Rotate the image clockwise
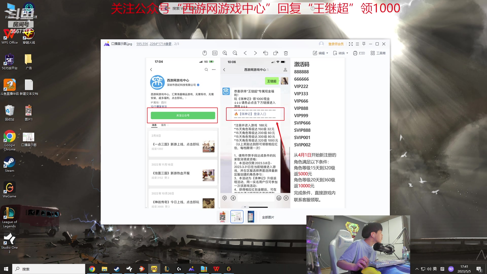This screenshot has width=487, height=274. (276, 53)
